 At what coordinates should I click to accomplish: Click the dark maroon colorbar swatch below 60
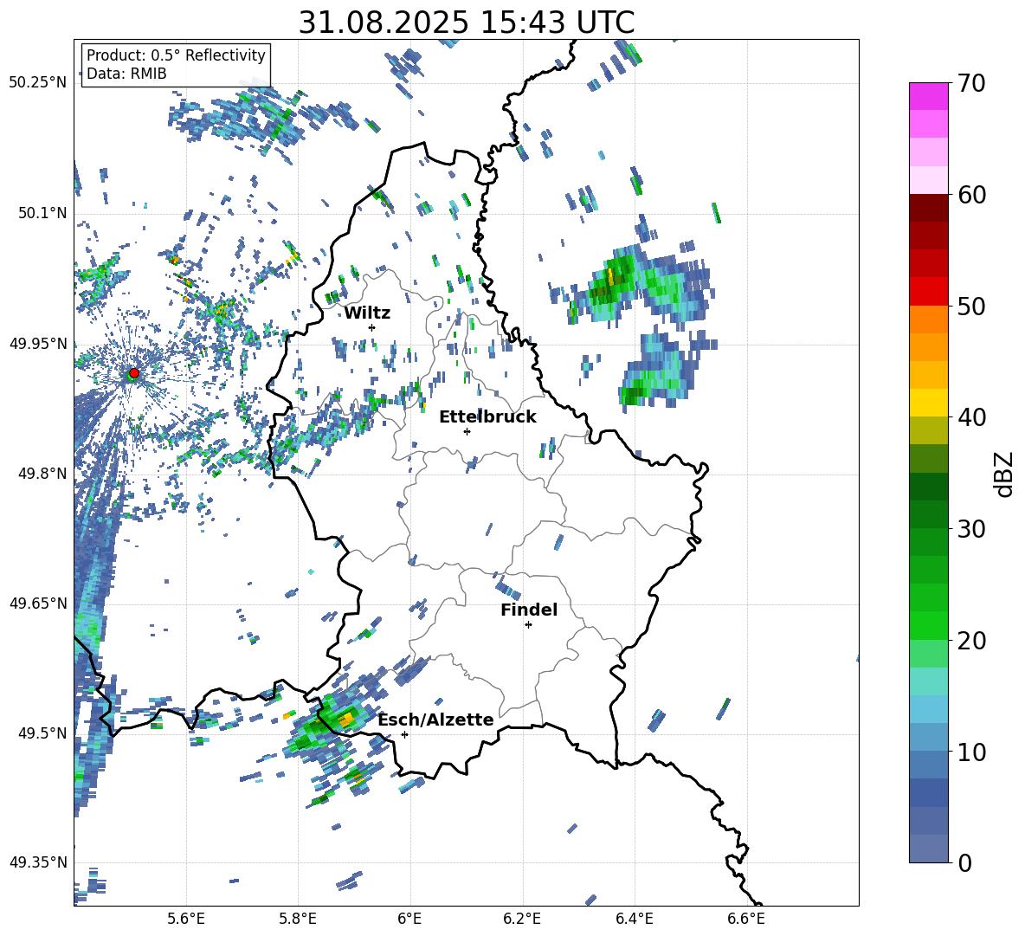tap(928, 208)
